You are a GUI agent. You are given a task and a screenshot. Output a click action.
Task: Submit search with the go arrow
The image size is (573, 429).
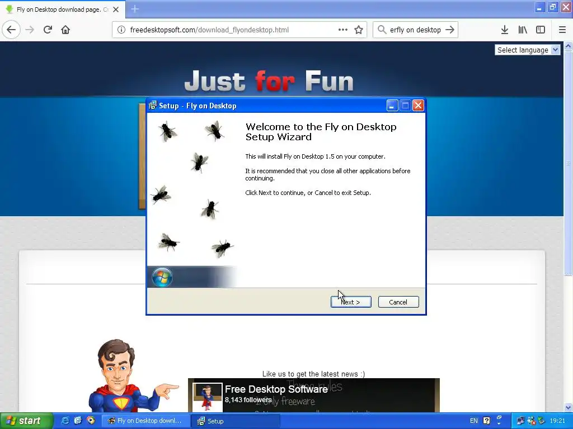click(450, 30)
